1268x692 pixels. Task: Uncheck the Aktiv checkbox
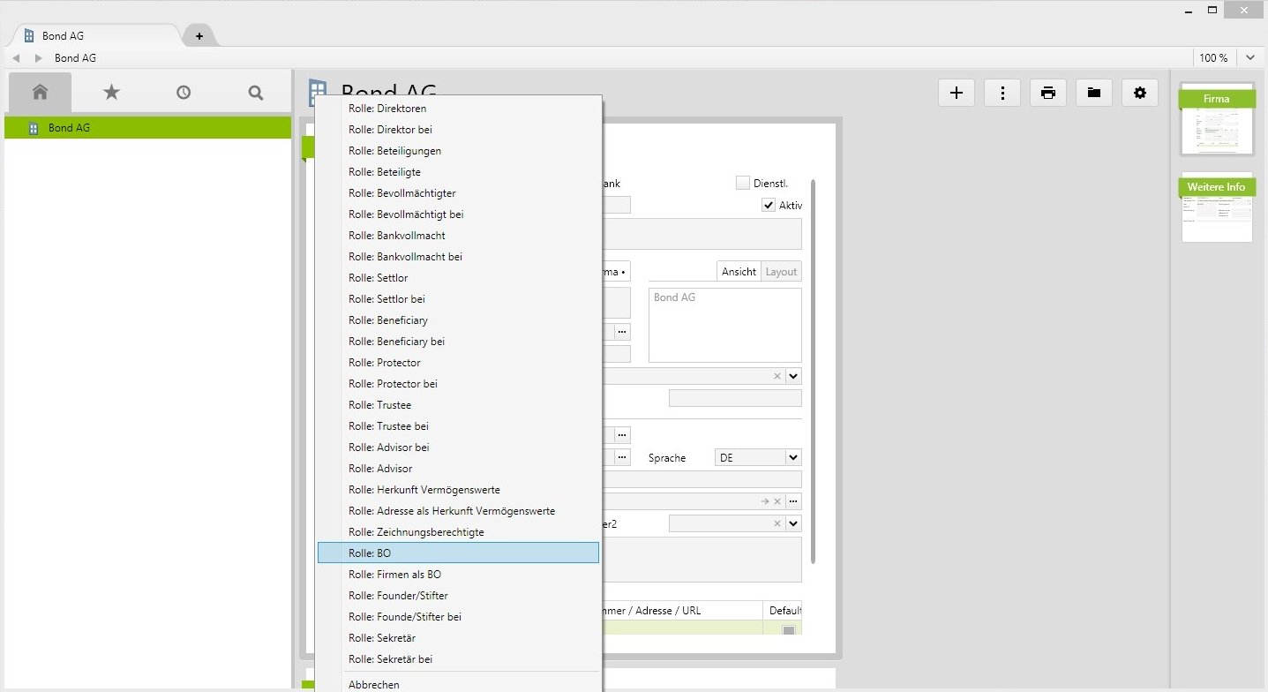(x=769, y=205)
